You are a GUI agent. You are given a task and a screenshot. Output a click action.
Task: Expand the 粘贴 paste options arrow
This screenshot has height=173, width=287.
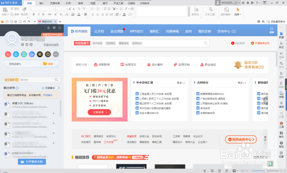point(8,14)
